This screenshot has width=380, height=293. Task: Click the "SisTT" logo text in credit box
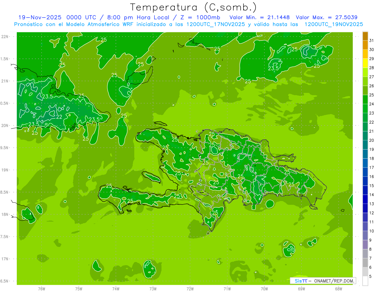point(301,281)
